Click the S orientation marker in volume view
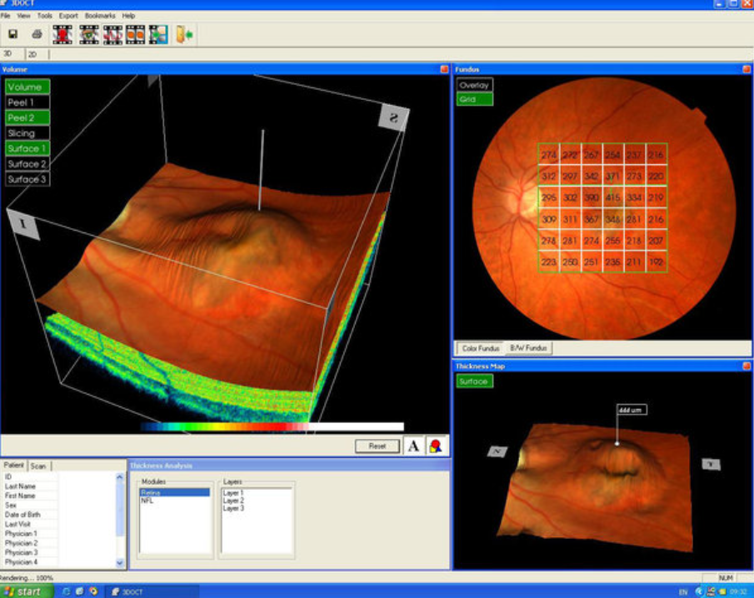 (394, 117)
